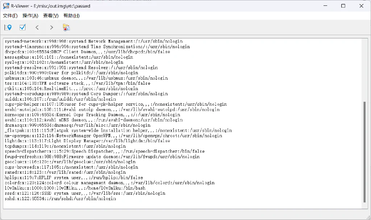
Task: Click the lightdm Light Display Manager line
Action: click(87, 141)
